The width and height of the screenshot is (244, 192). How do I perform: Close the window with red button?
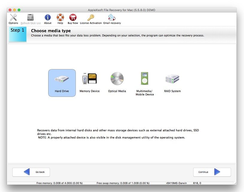(x=10, y=10)
